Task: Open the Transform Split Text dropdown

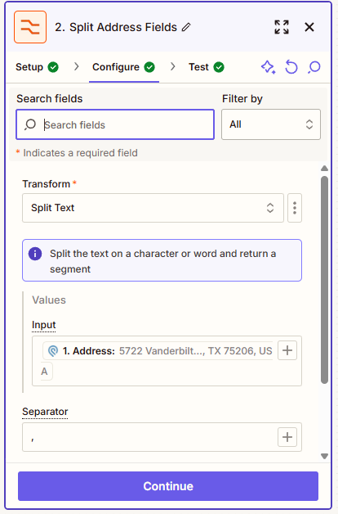Action: point(153,208)
